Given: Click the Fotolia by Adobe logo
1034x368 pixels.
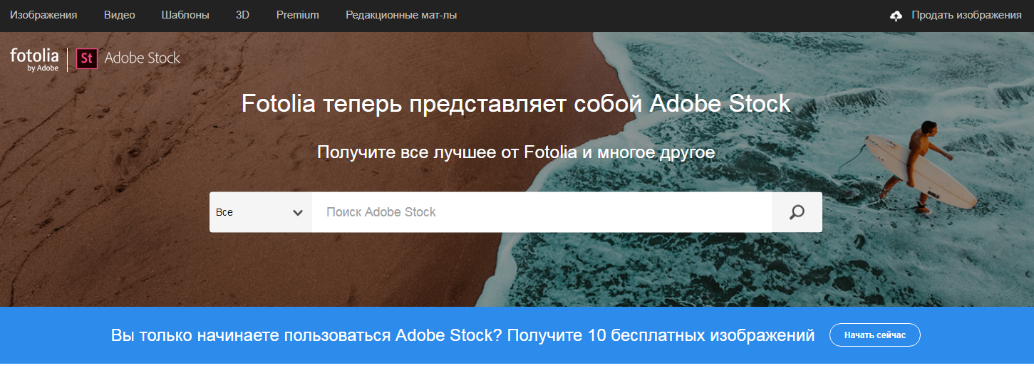Looking at the screenshot, I should click(34, 59).
